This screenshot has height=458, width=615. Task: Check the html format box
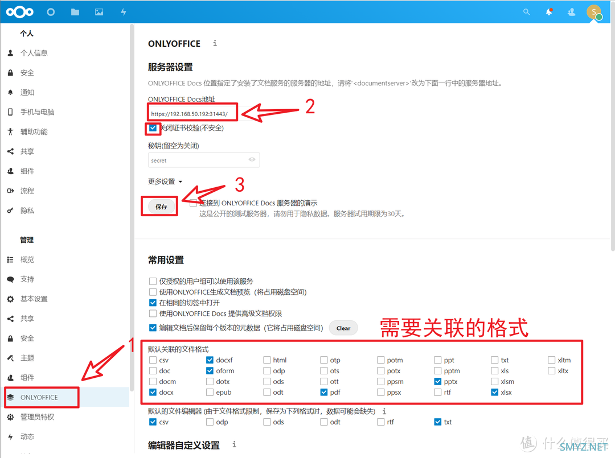(266, 360)
